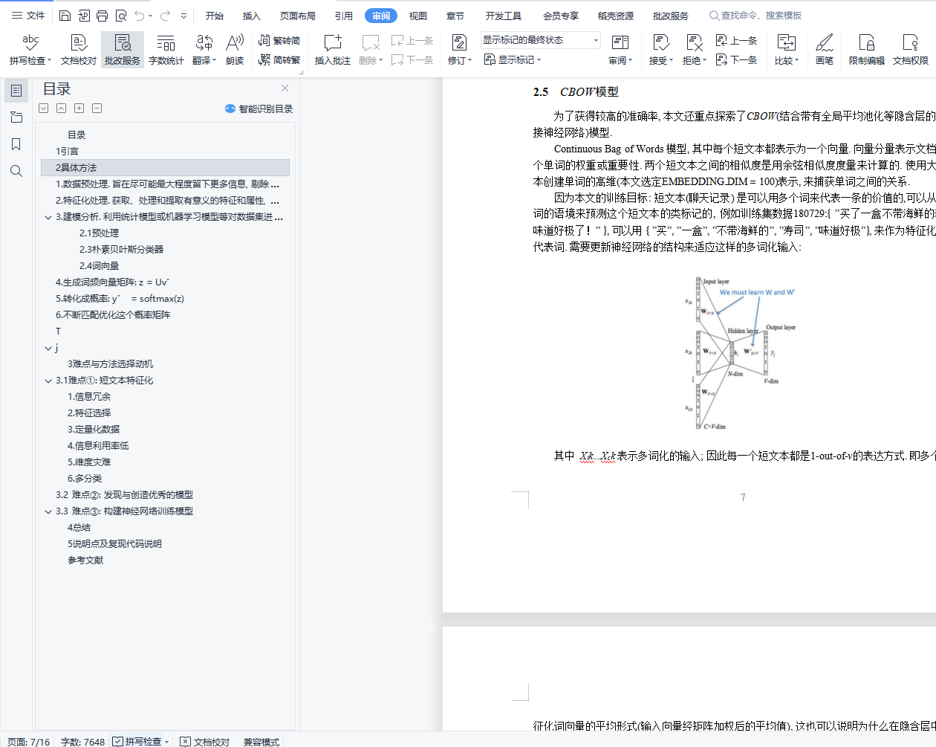Click 智能识别目录 smart outline link
936x747 pixels.
[259, 109]
